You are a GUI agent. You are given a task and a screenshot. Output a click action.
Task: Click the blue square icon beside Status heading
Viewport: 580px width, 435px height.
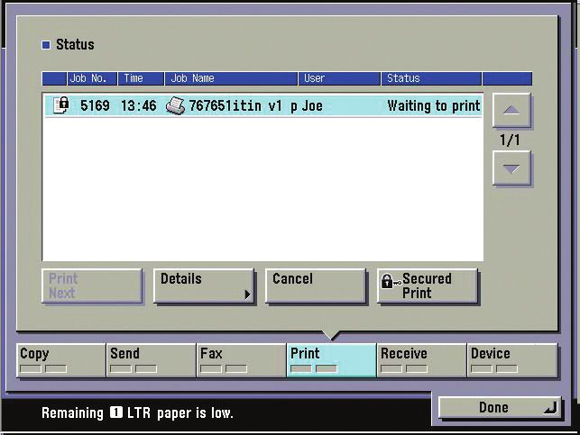46,45
